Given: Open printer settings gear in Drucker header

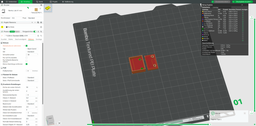Looking at the screenshot, I should (41, 5).
